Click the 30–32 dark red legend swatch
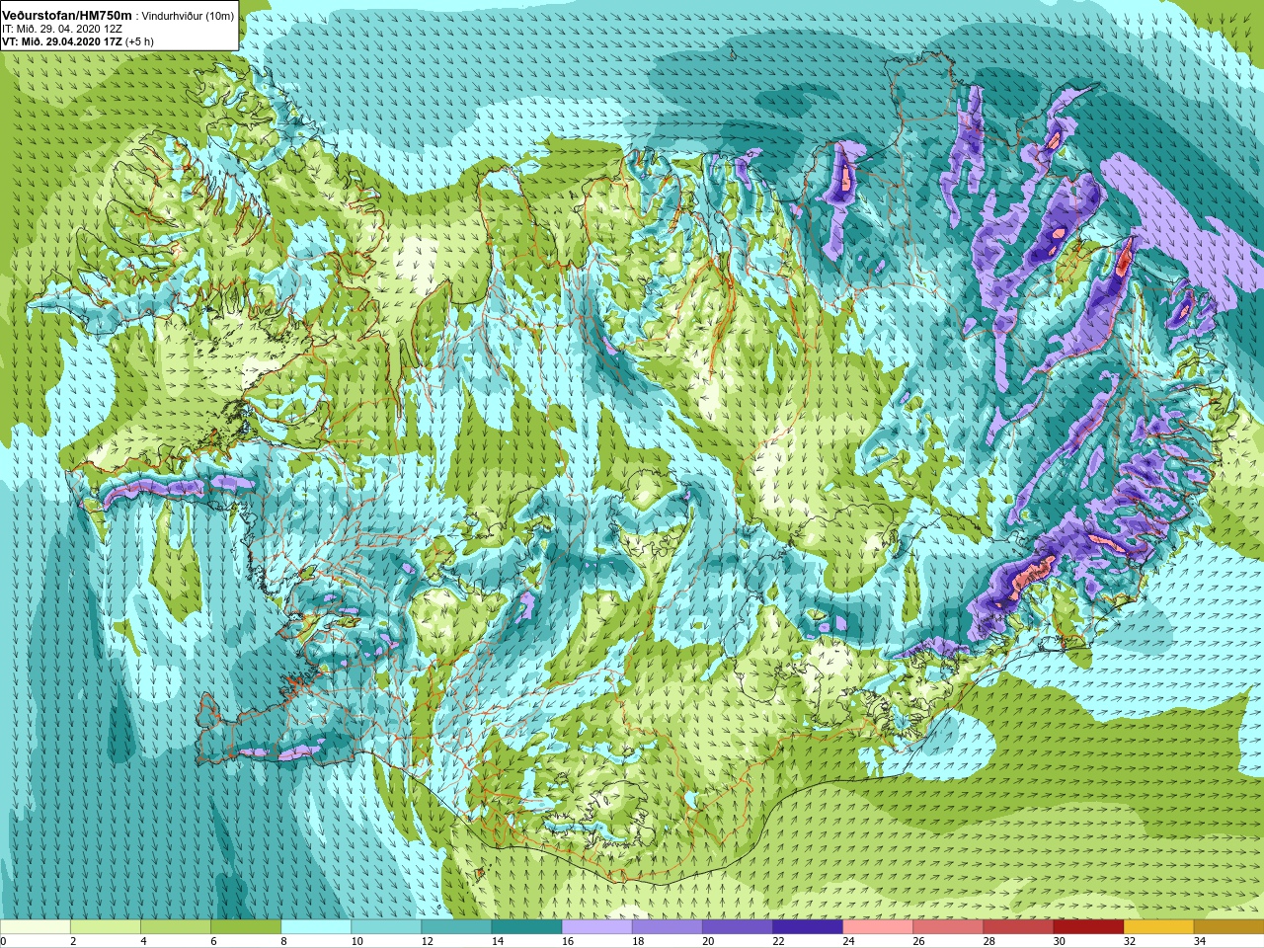This screenshot has width=1264, height=948. [x=1088, y=927]
